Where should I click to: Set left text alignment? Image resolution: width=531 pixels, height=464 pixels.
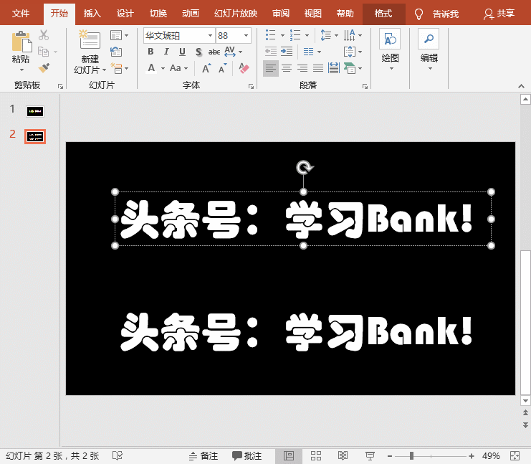point(271,68)
